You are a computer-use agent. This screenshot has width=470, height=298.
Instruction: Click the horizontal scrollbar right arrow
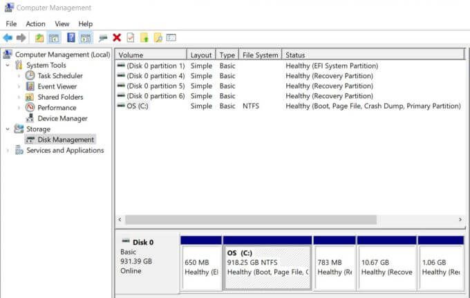(460, 219)
